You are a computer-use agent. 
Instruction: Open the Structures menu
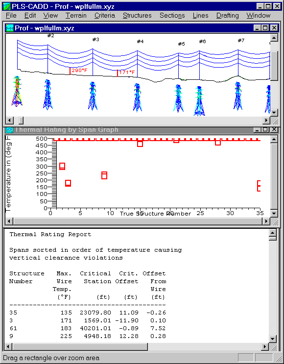click(137, 16)
